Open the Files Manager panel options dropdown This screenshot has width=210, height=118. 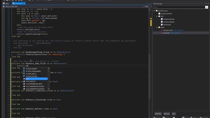pos(204,4)
